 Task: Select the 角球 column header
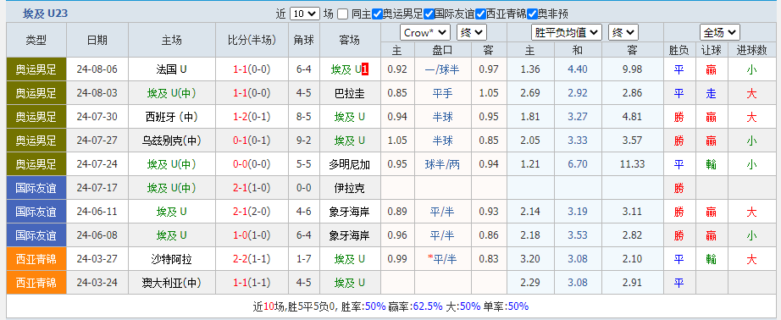point(304,41)
